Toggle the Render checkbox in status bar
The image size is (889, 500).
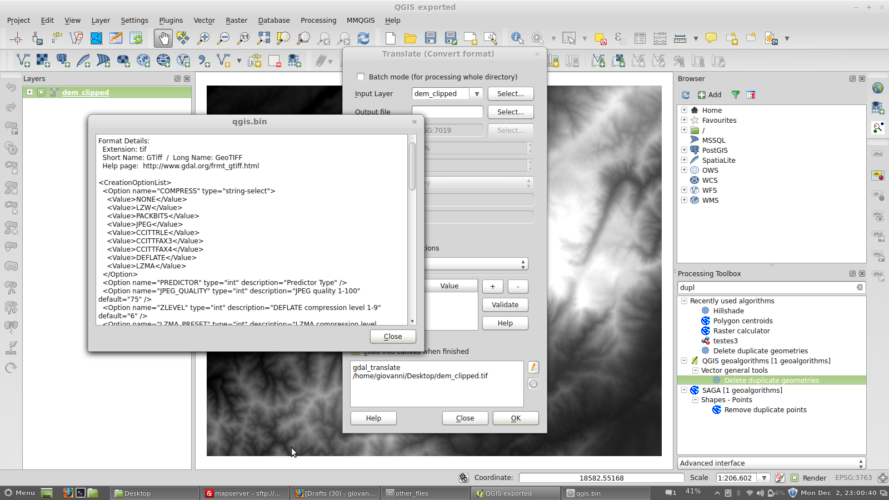coord(795,478)
